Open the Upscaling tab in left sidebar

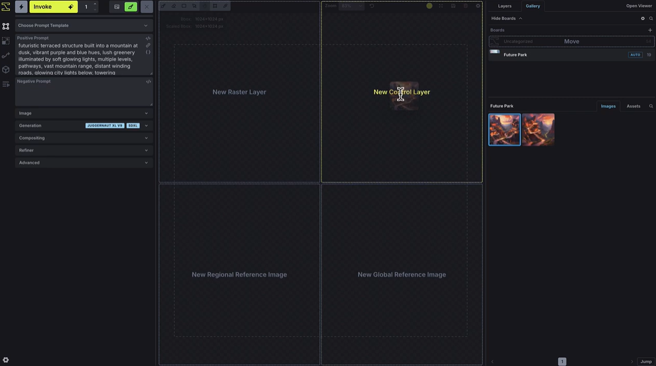coord(6,41)
